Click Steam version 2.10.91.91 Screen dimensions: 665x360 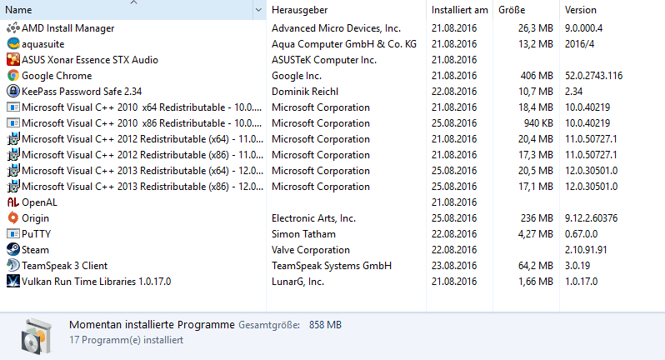tap(586, 250)
